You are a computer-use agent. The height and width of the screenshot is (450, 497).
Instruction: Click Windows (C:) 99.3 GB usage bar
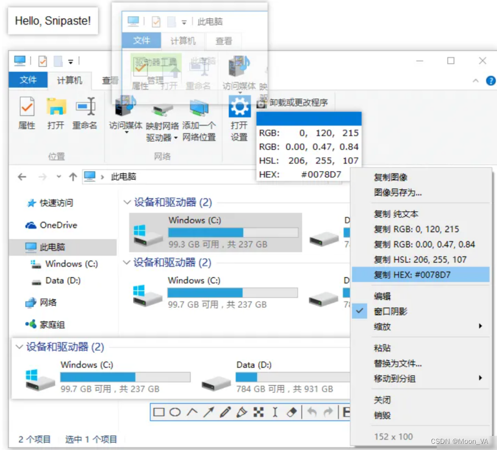click(233, 232)
